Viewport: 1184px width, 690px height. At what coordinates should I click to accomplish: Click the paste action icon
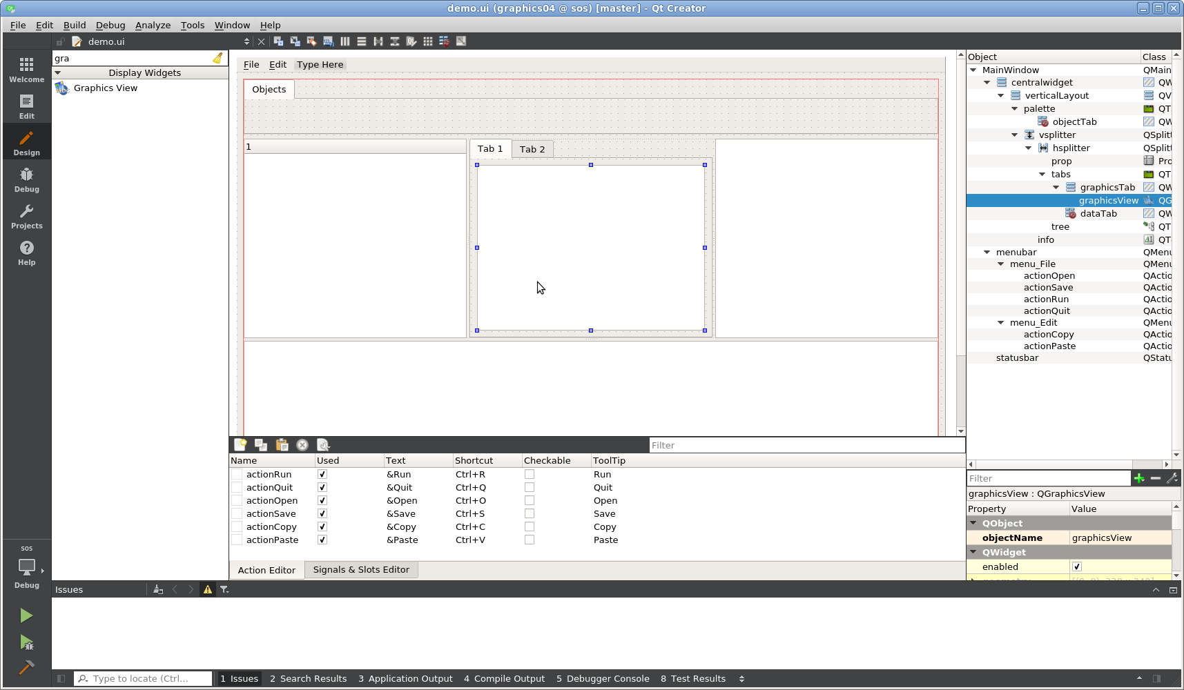coord(282,445)
